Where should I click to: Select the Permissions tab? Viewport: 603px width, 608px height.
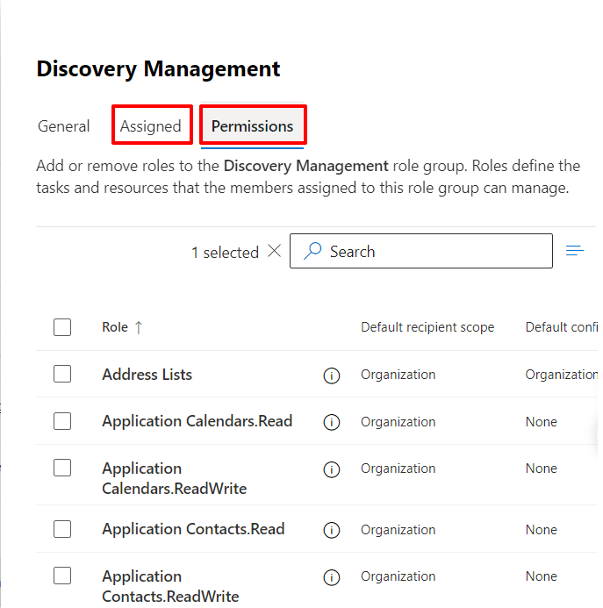click(x=252, y=126)
